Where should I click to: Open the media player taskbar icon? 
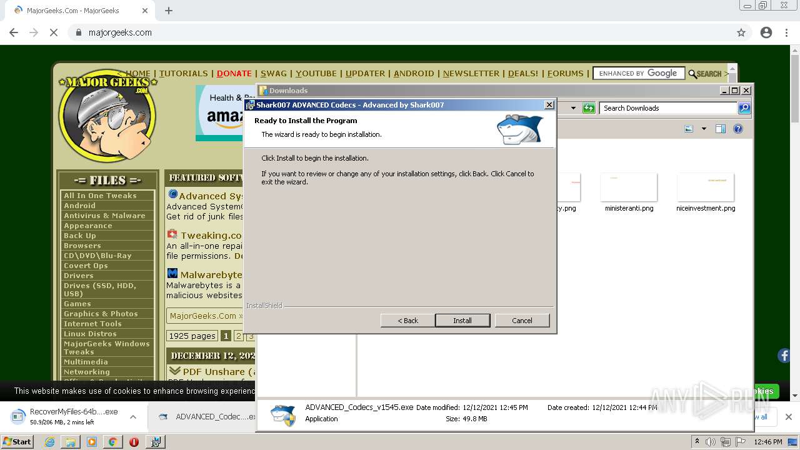coord(92,442)
